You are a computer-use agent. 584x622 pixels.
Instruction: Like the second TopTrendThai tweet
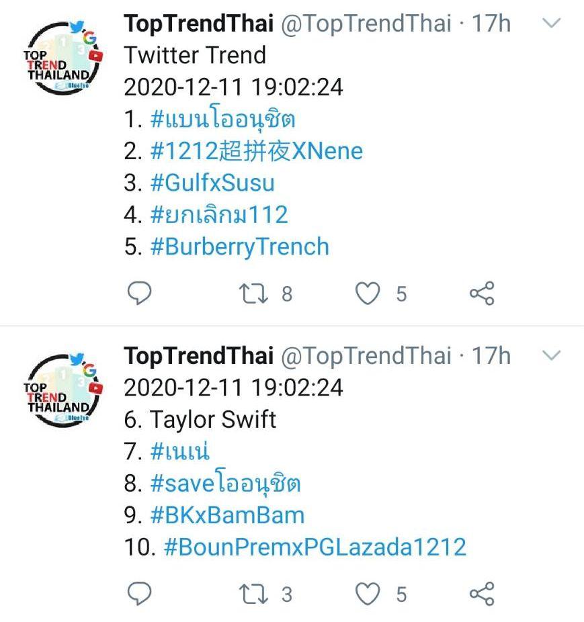pyautogui.click(x=368, y=594)
